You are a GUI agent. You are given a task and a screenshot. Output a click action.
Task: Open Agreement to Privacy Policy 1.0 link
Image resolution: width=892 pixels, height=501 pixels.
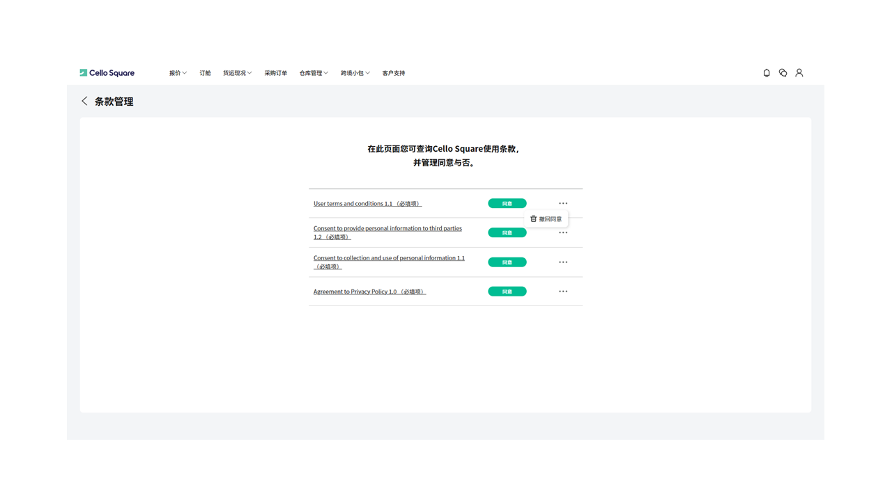tap(369, 292)
